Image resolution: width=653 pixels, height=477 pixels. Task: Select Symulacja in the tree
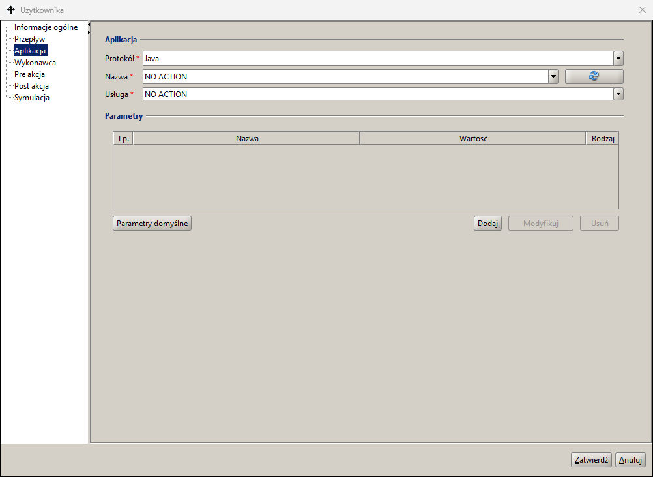pyautogui.click(x=32, y=98)
